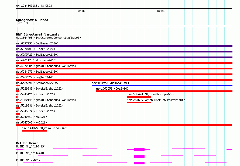Click the red bar under nsv6534973 (Sedlazeck2020)
240x166 pixels.
point(124,74)
